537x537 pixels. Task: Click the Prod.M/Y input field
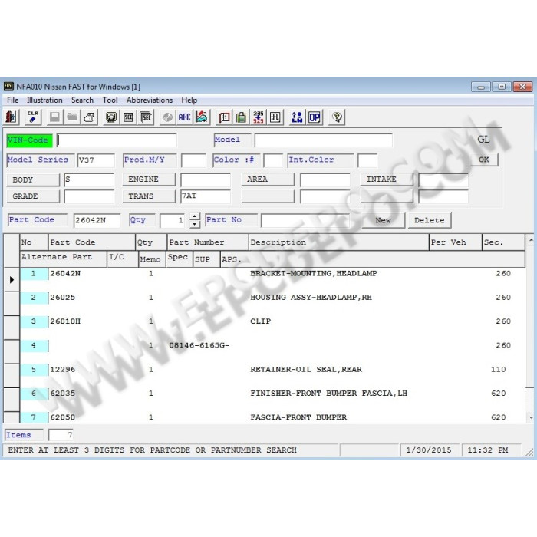(193, 160)
